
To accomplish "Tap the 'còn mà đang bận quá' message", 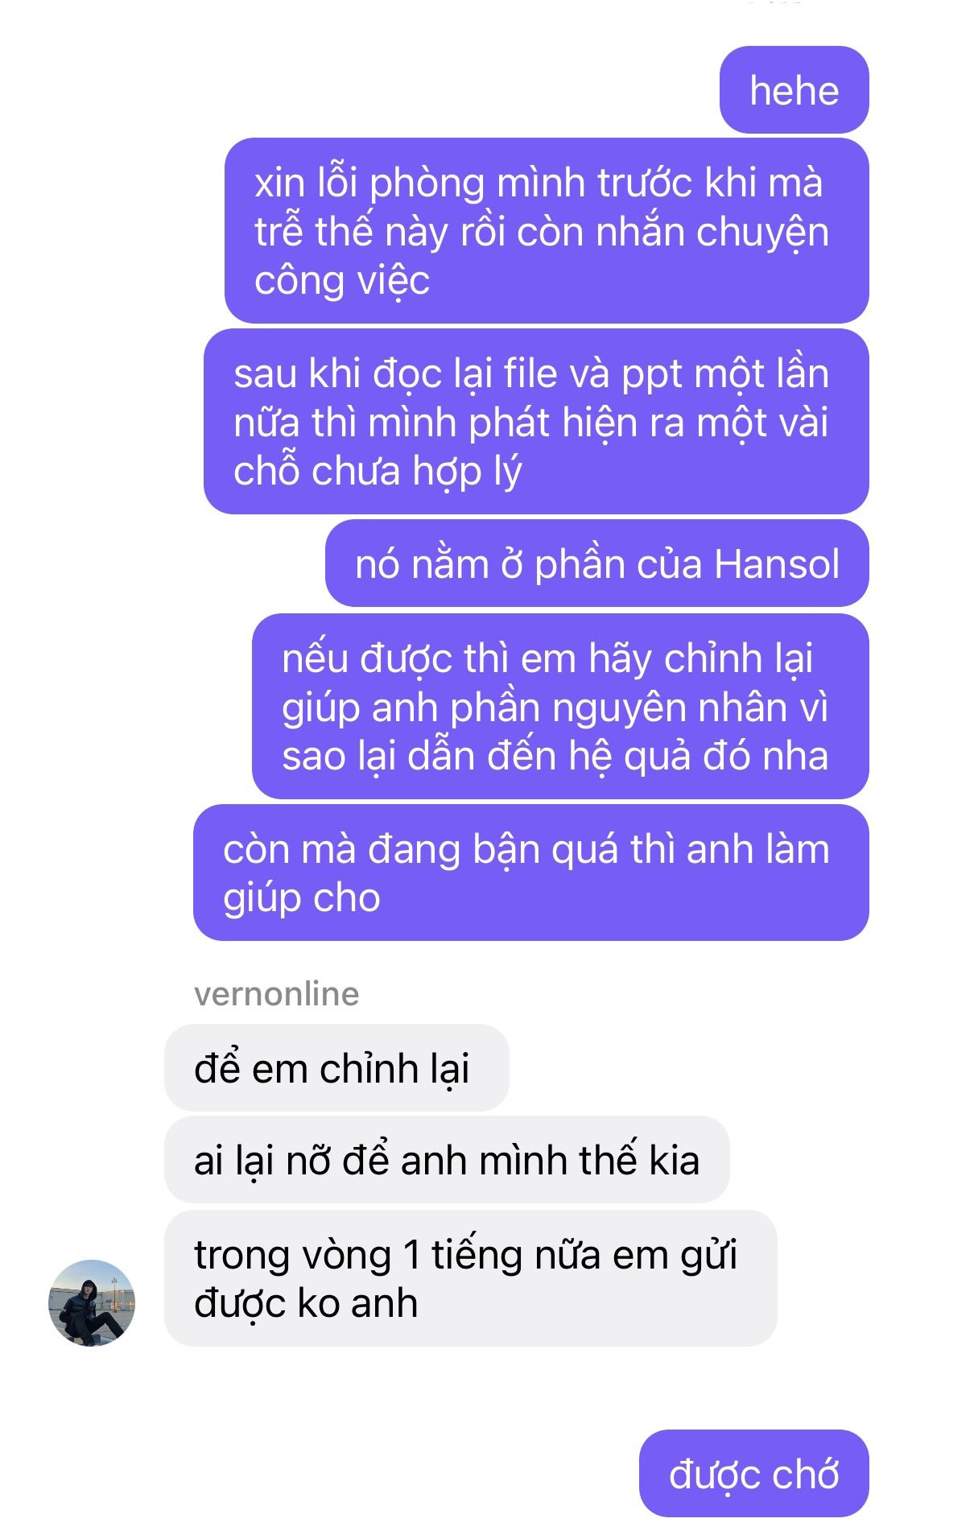I will coord(531,873).
